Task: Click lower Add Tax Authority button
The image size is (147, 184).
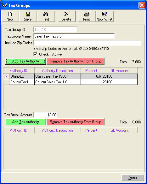Action: (25, 122)
